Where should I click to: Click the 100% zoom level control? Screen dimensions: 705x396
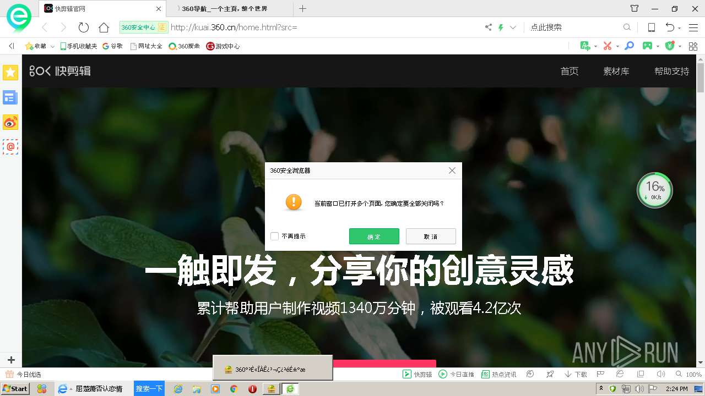point(688,375)
